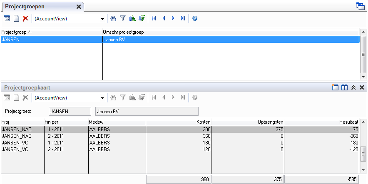Go to first record in Projectgroepkaart
The width and height of the screenshot is (368, 184).
pos(154,98)
